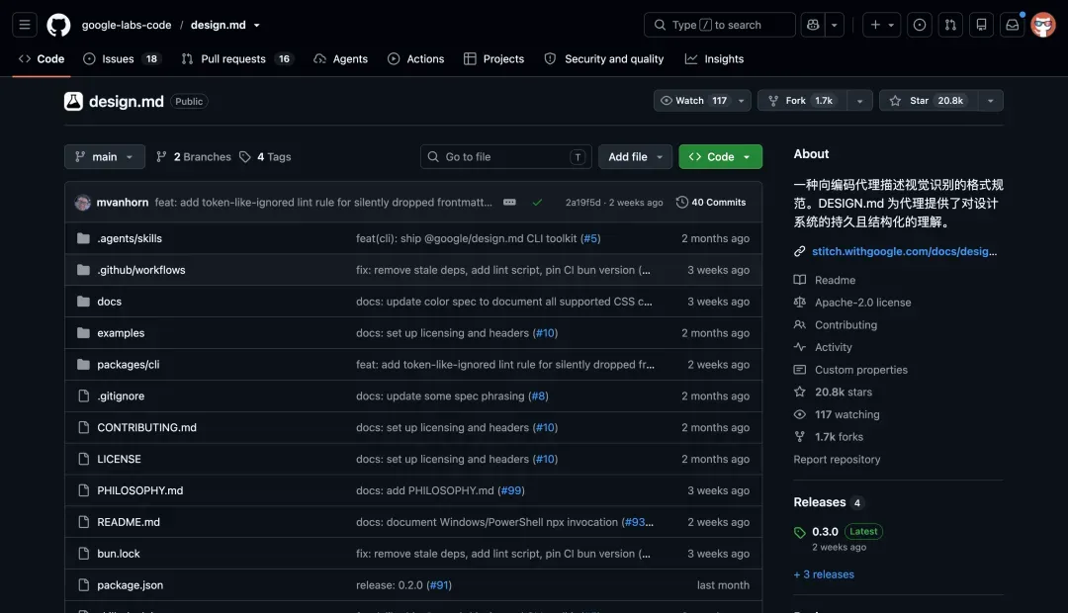
Task: Focus the Go to file search field
Action: point(506,156)
